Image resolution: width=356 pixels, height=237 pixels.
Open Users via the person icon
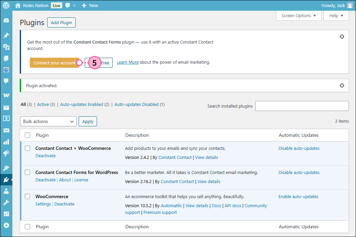[6, 191]
